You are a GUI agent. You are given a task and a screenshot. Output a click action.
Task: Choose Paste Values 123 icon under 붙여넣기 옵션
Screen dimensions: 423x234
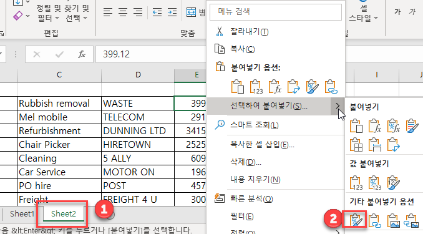[x=256, y=87]
